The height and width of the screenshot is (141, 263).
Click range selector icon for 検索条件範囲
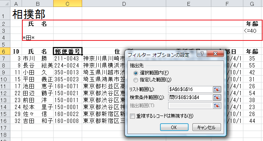point(217,97)
